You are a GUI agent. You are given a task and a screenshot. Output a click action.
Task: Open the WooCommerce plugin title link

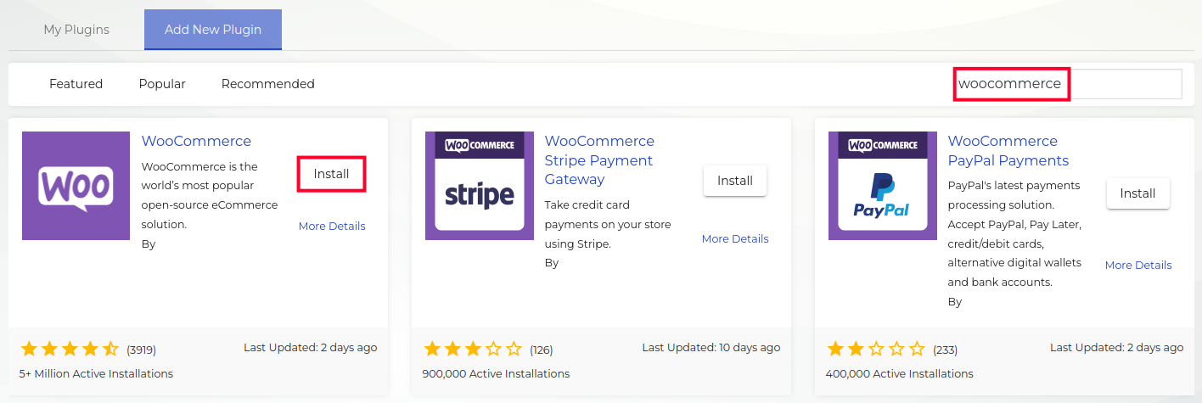196,141
